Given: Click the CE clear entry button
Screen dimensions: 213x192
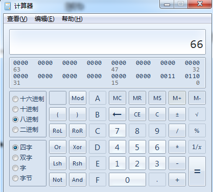Looking at the screenshot, I should tap(137, 114).
